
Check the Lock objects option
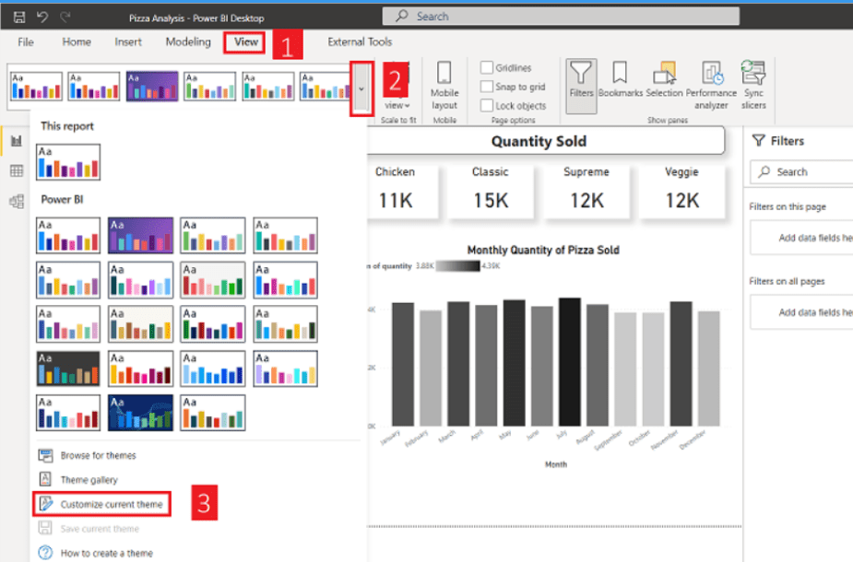[487, 106]
